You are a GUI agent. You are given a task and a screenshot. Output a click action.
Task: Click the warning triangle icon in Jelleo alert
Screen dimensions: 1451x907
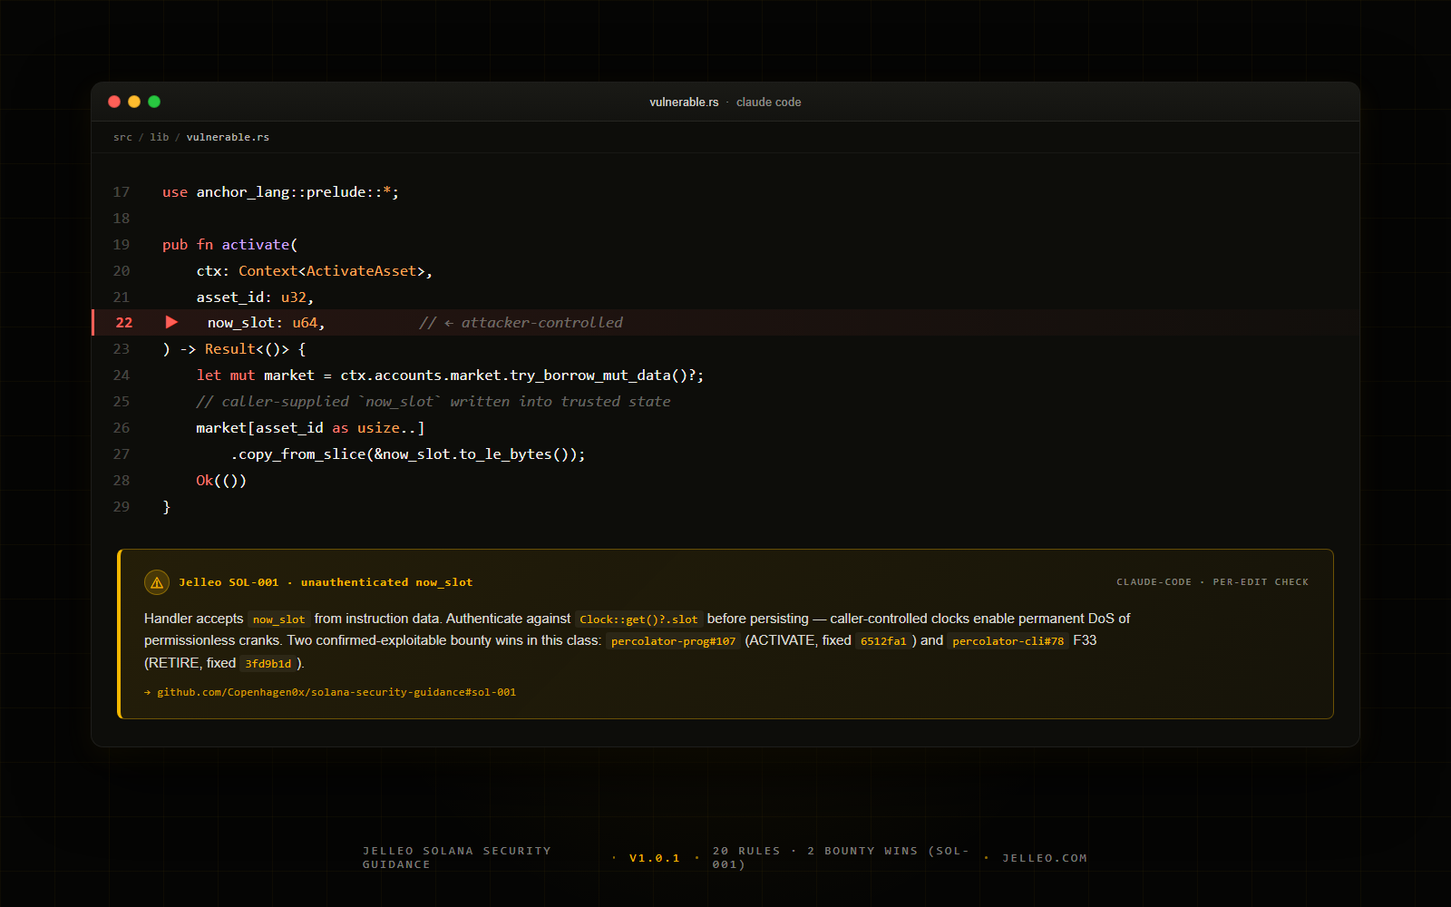point(157,582)
